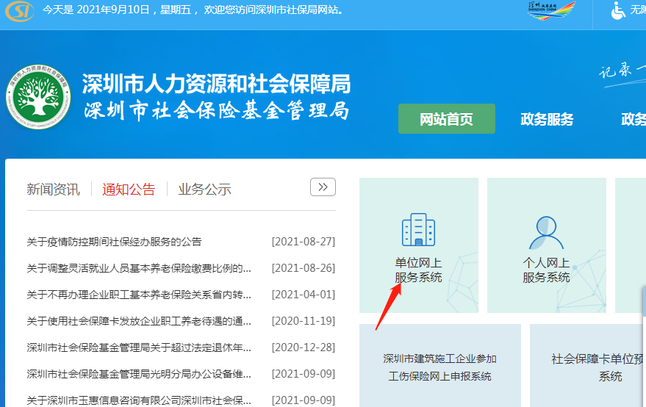Open notice 关于调整灵活就业人员基本养老保险缴费比例

coord(139,268)
